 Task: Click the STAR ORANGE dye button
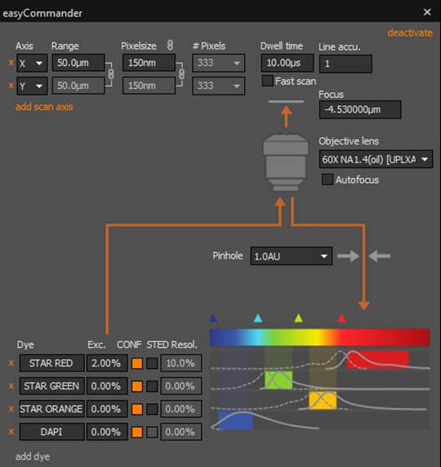coord(51,409)
